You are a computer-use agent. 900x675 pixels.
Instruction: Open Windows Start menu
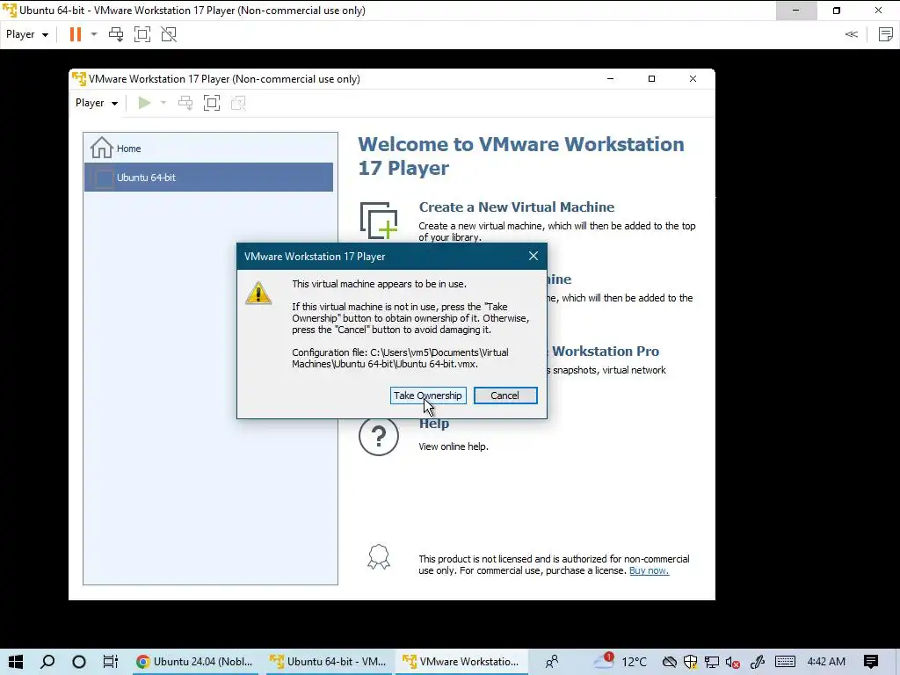(16, 662)
